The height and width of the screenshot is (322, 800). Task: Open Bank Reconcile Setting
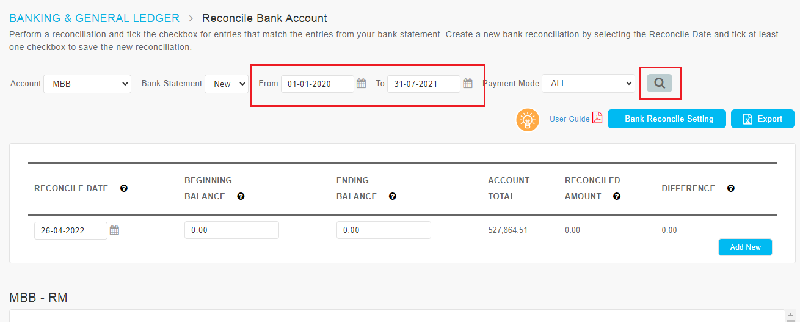pyautogui.click(x=667, y=119)
